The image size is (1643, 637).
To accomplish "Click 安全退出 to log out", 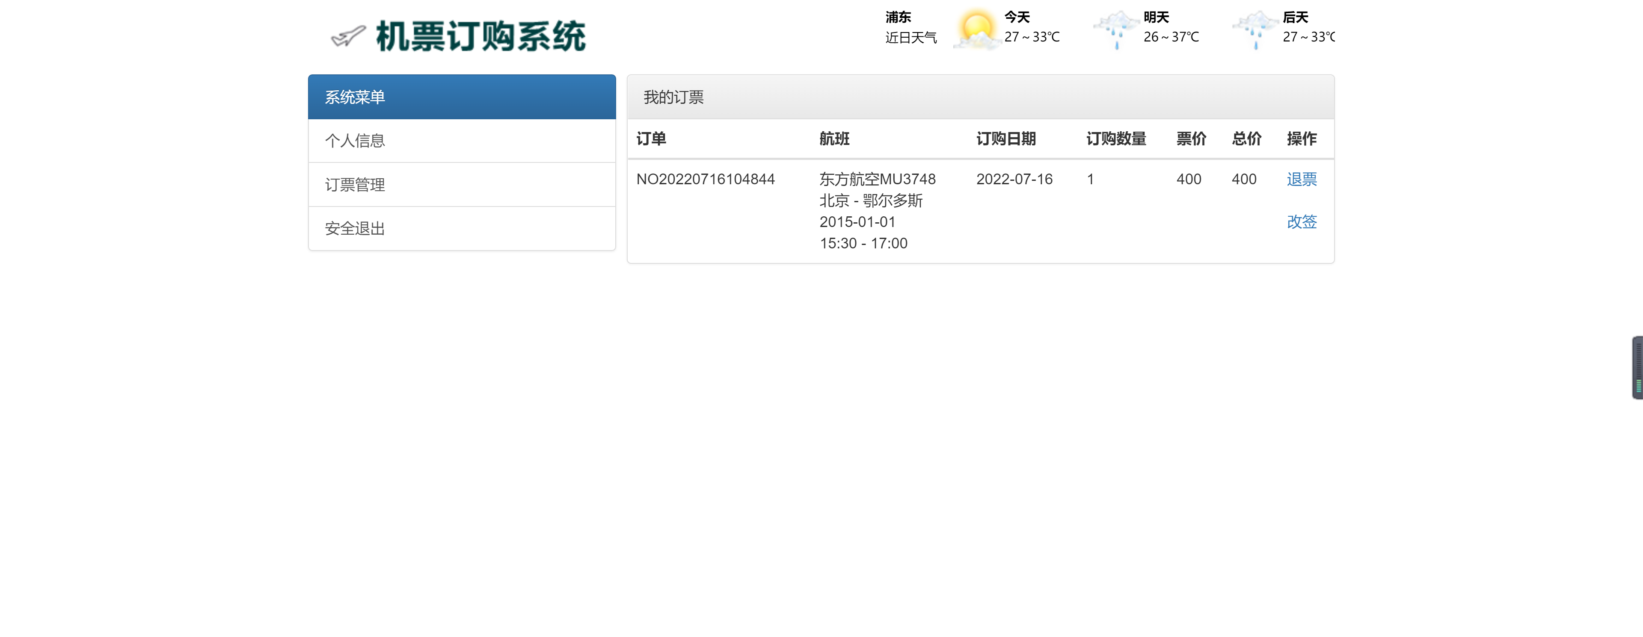I will pos(355,227).
